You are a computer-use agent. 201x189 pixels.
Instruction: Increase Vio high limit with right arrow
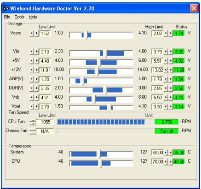171,52
